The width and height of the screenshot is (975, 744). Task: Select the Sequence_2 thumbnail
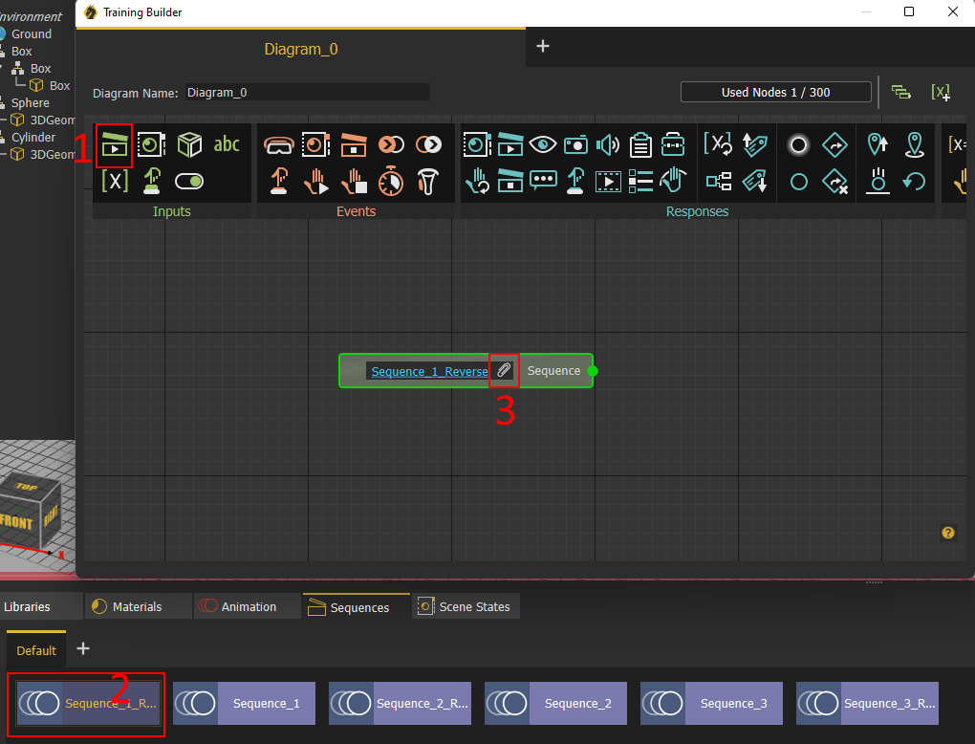click(x=556, y=703)
